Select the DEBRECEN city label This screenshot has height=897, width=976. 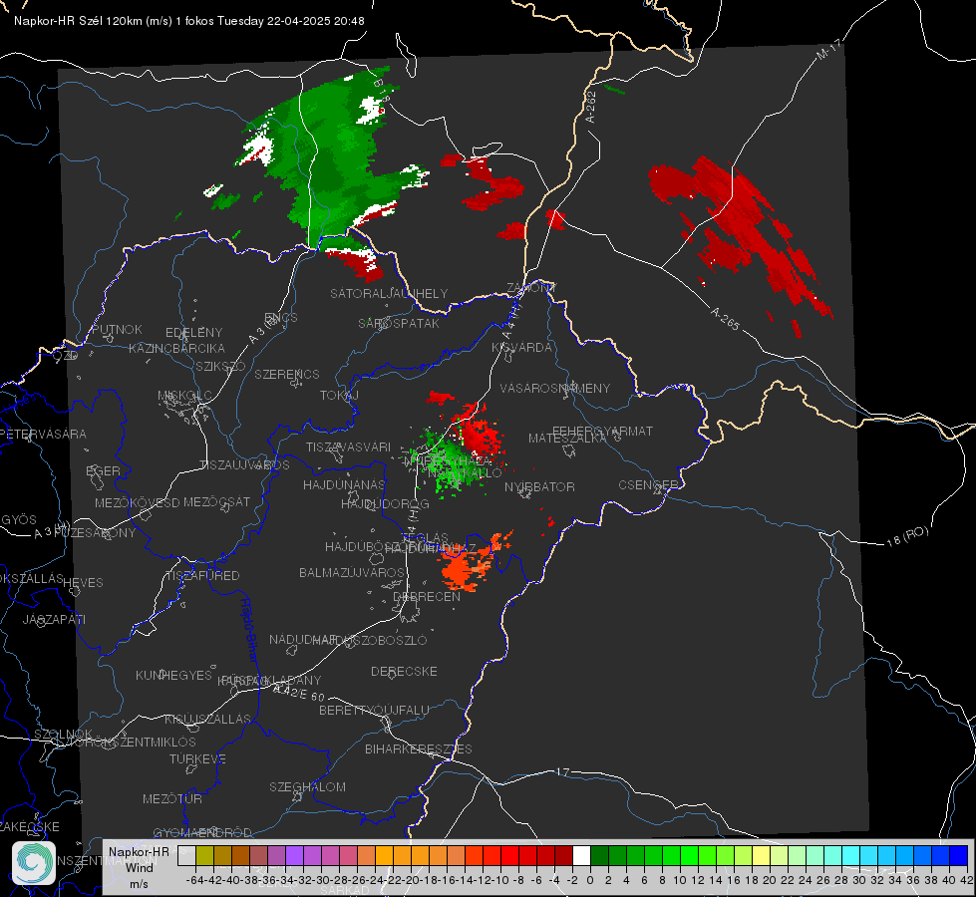point(427,596)
